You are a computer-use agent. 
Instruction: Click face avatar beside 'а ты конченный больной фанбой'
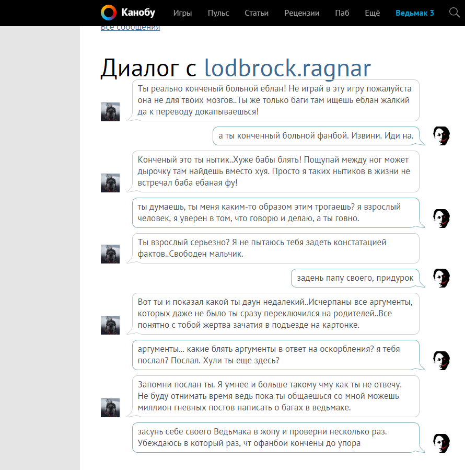[441, 136]
